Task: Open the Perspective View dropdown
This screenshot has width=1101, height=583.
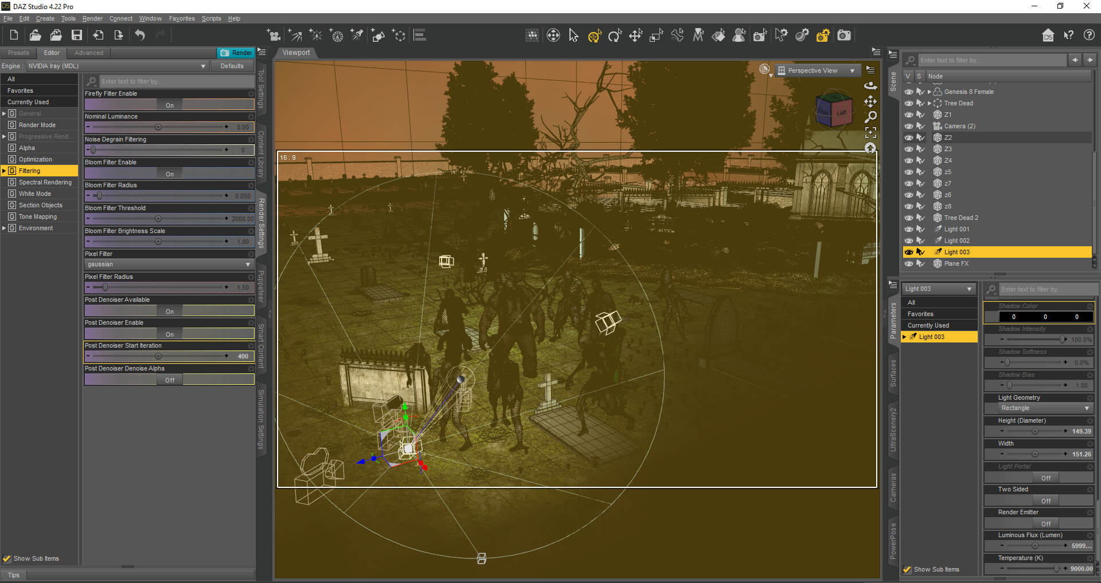Action: tap(818, 70)
